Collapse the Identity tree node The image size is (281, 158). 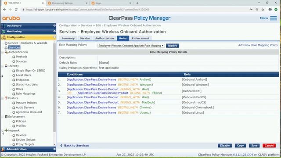2,66
